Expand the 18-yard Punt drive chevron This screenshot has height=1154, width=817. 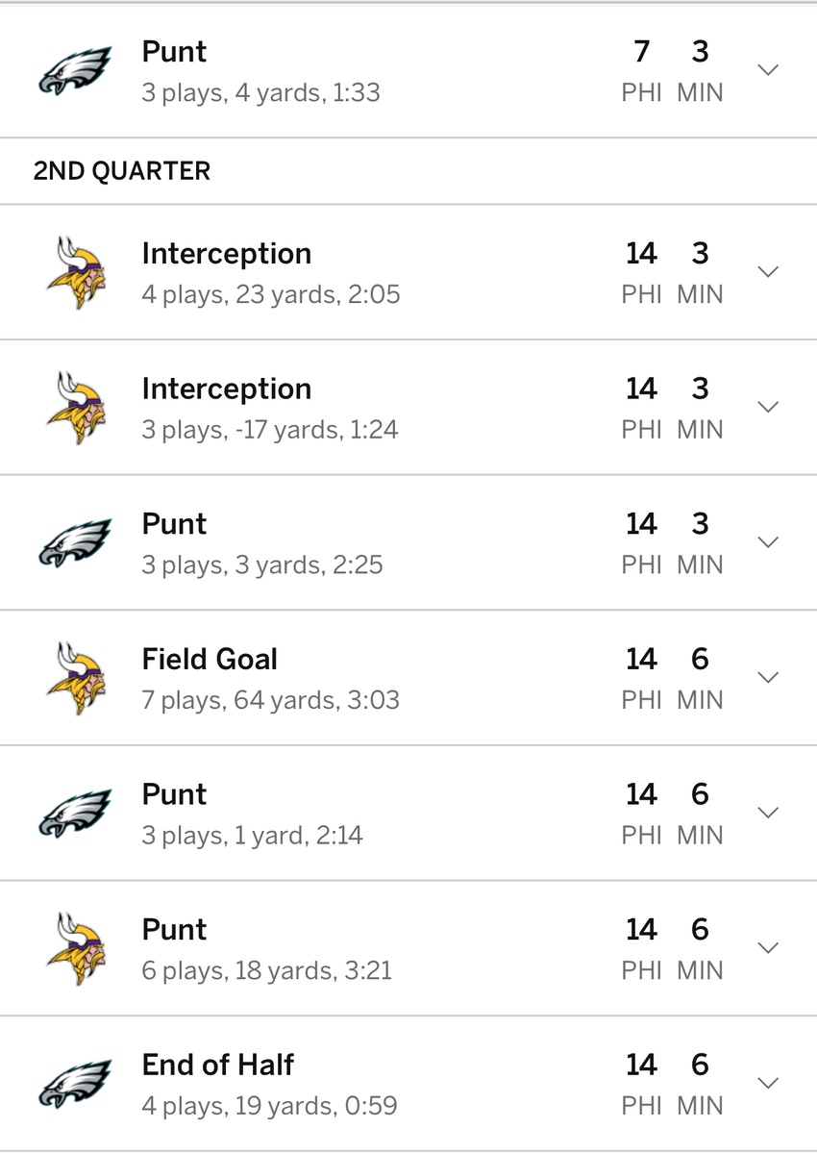coord(767,948)
